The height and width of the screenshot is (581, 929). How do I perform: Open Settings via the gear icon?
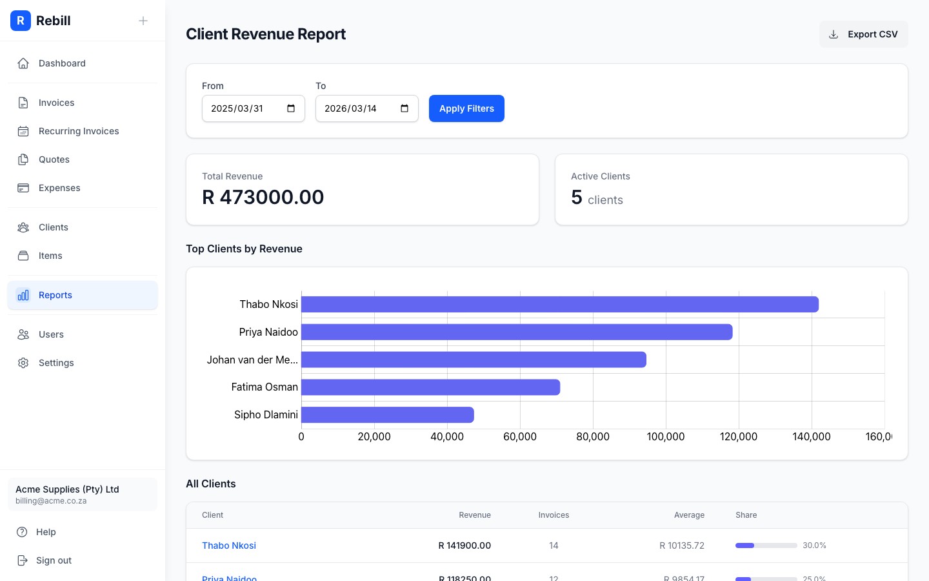[x=23, y=363]
